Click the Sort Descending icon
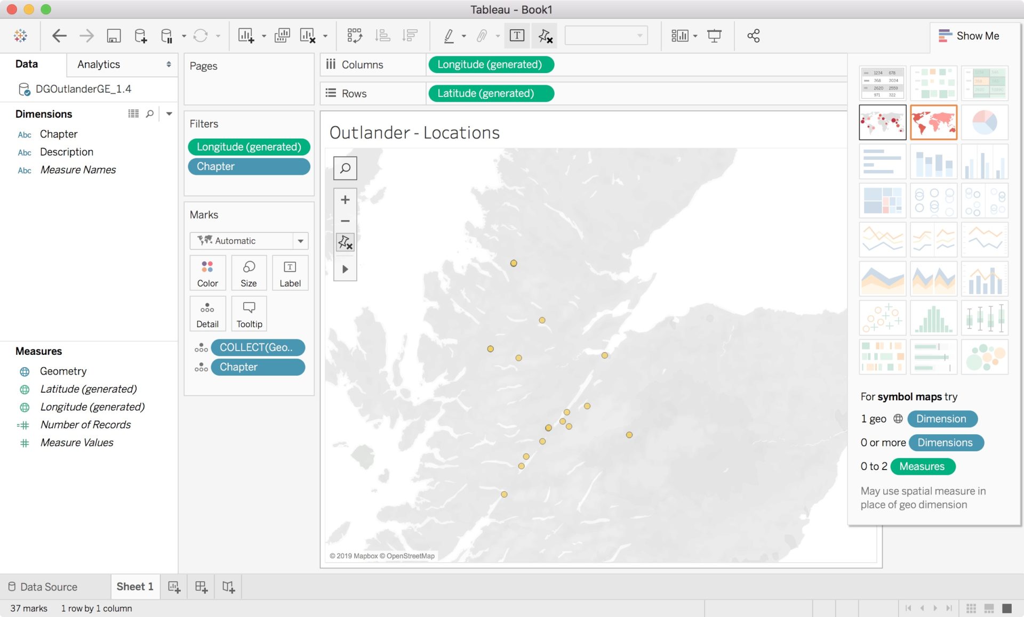The image size is (1024, 617). [410, 36]
